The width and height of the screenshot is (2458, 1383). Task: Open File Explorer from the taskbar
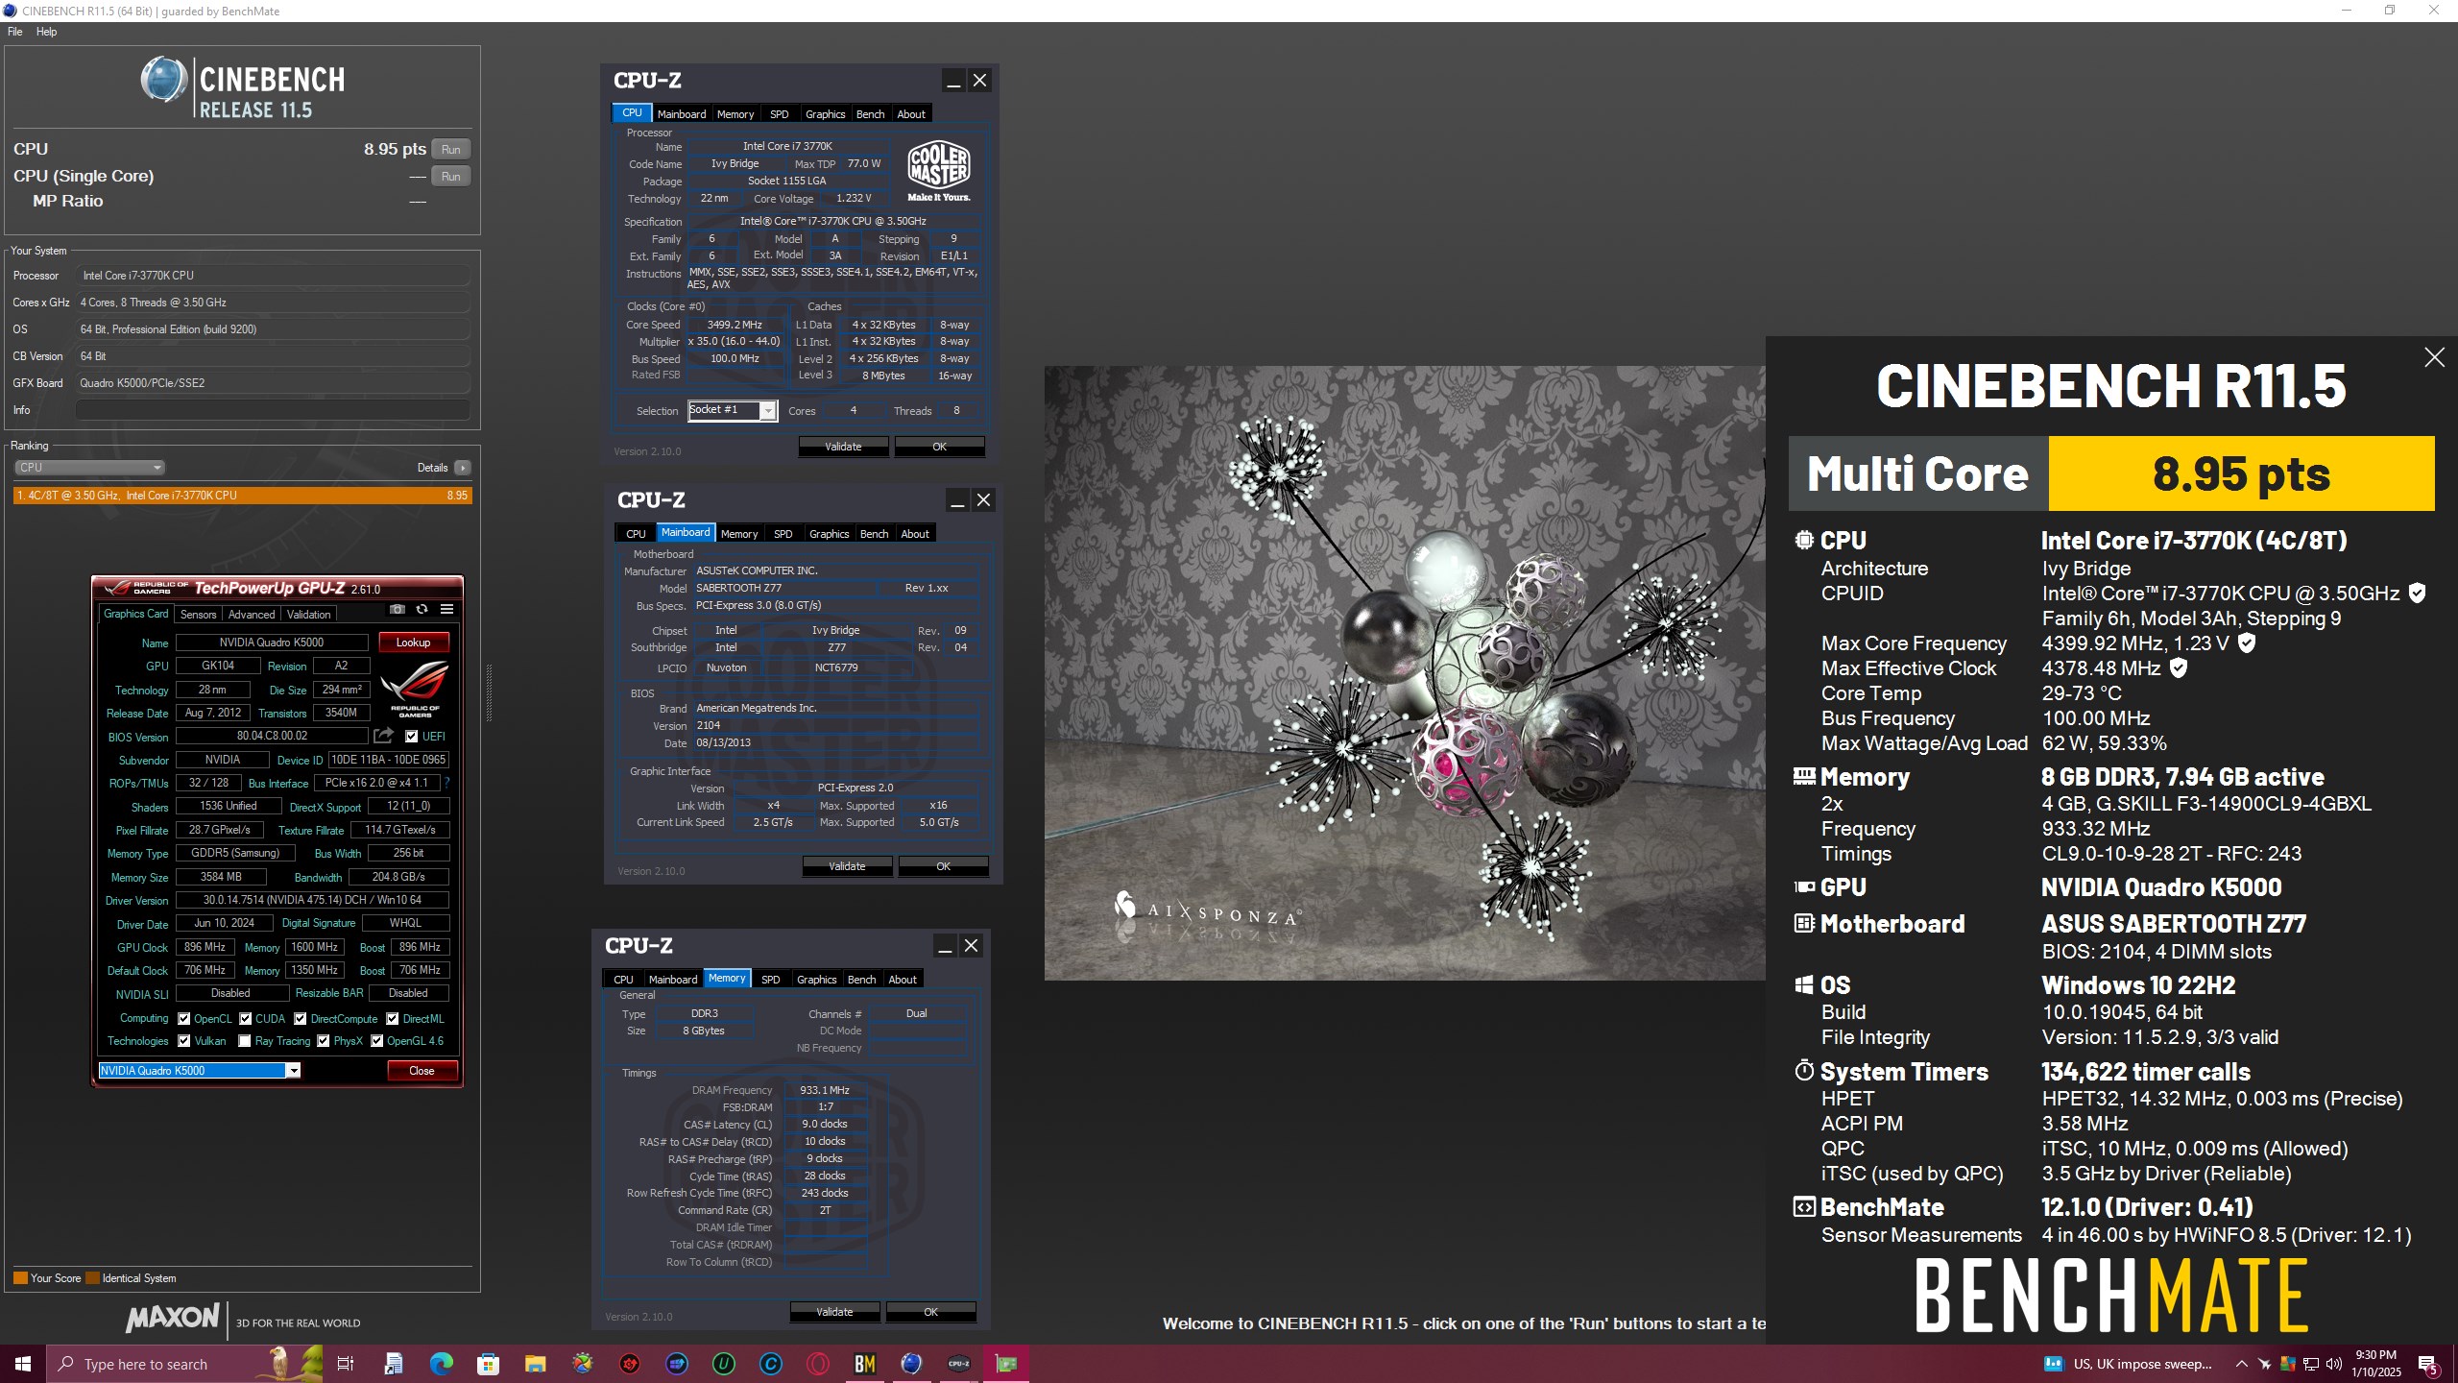coord(535,1364)
